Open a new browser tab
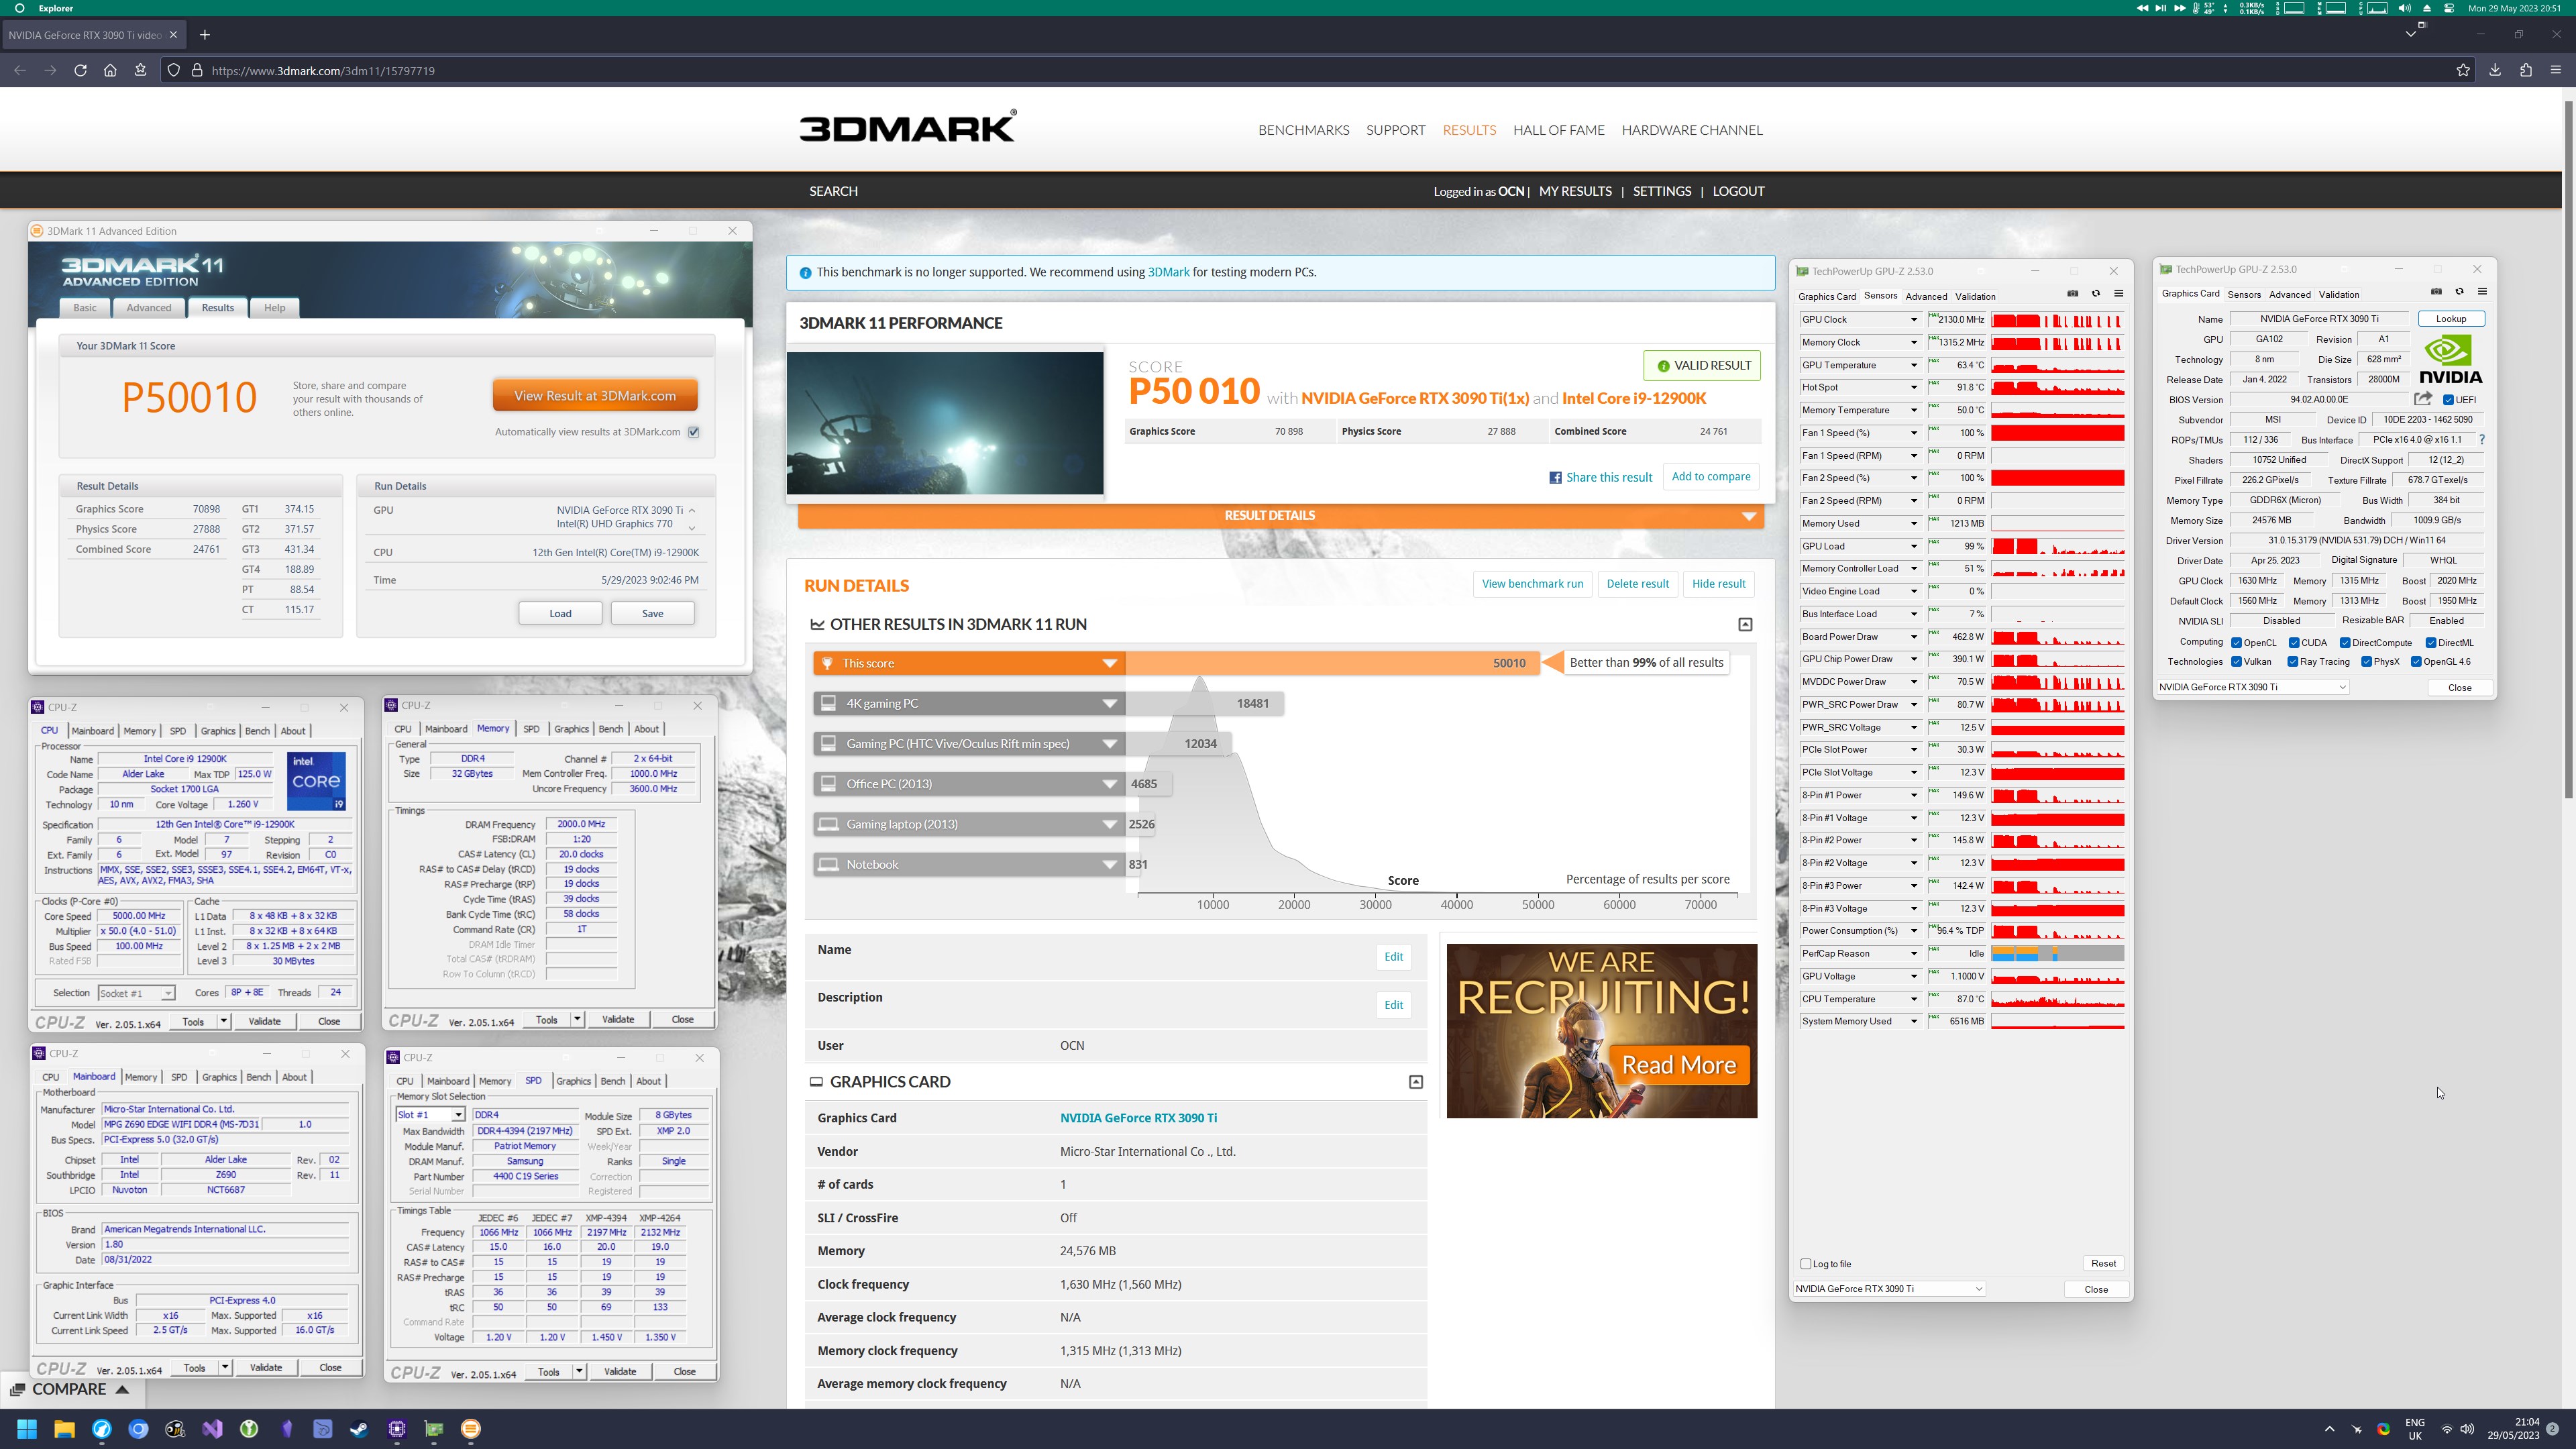The width and height of the screenshot is (2576, 1449). 205,35
